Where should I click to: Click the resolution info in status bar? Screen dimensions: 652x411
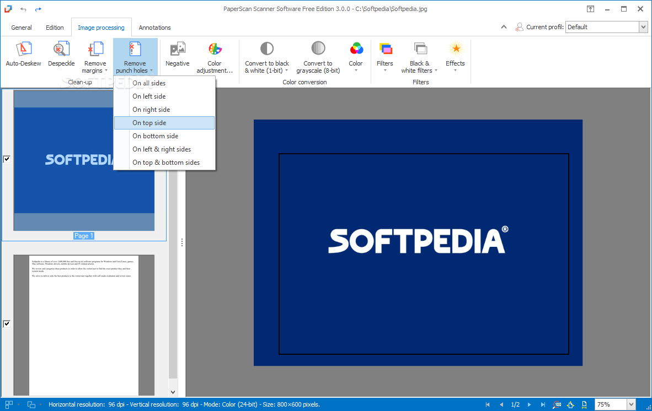coord(184,404)
